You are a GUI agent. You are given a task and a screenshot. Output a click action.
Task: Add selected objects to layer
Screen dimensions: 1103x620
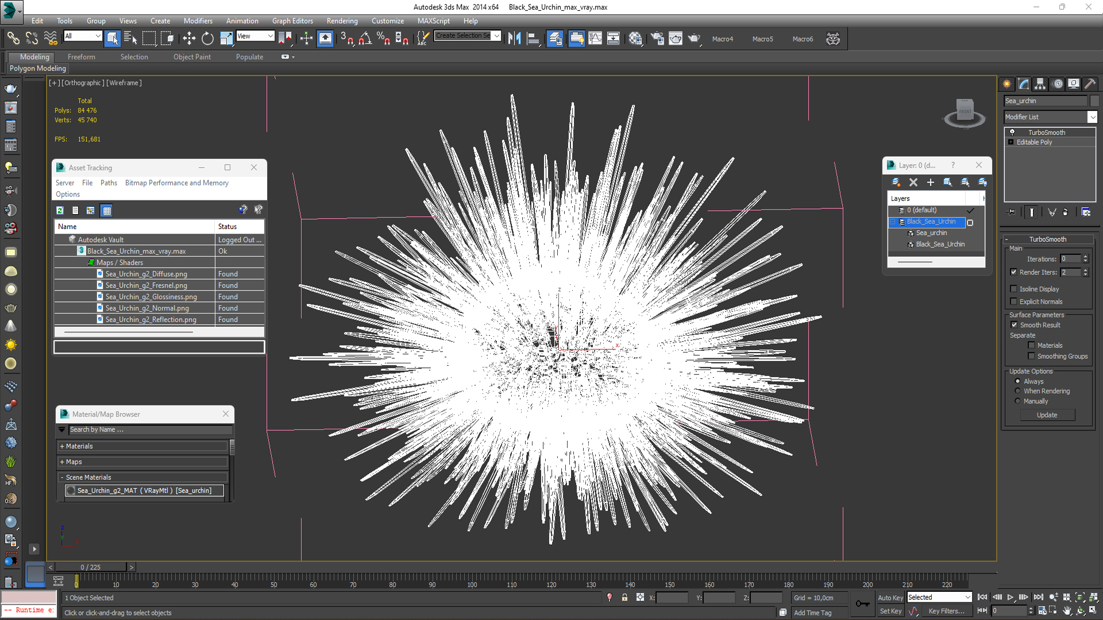(x=930, y=182)
